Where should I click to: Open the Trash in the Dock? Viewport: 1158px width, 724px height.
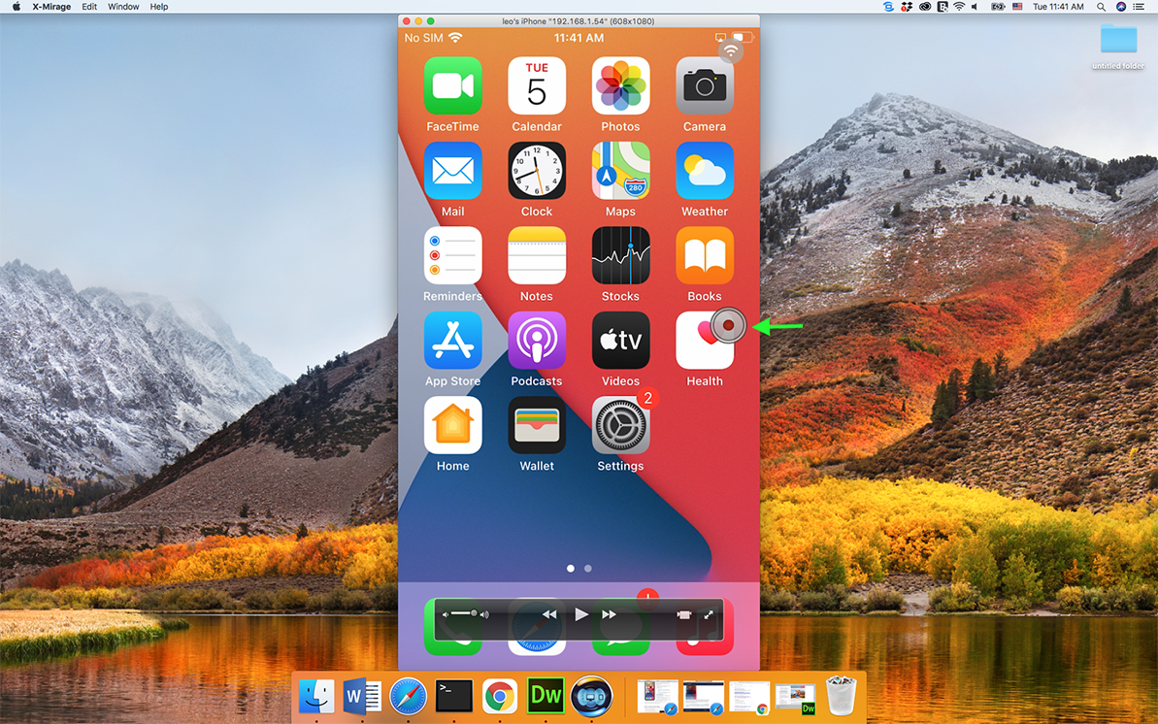(x=841, y=696)
